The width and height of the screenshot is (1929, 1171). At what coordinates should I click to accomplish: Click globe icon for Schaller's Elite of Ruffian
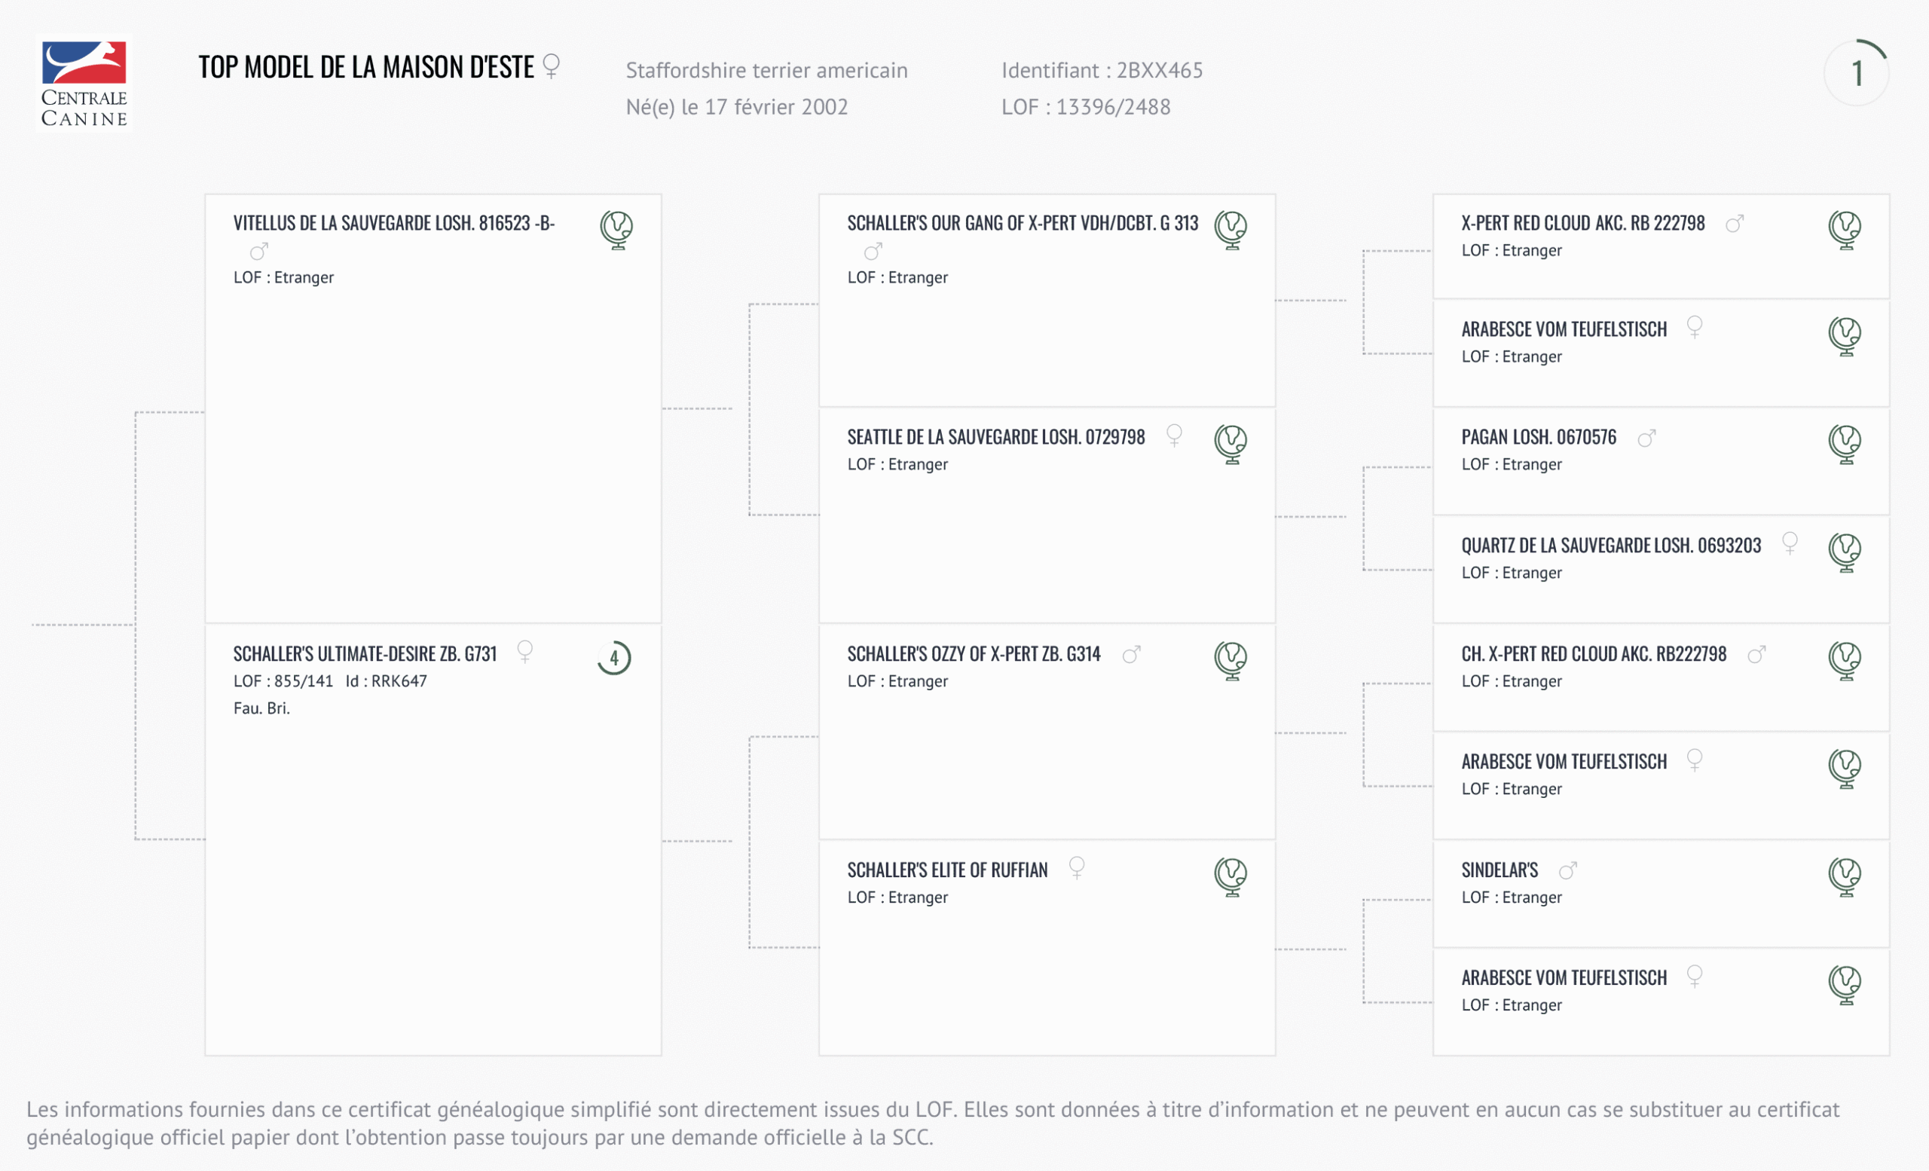[1230, 876]
